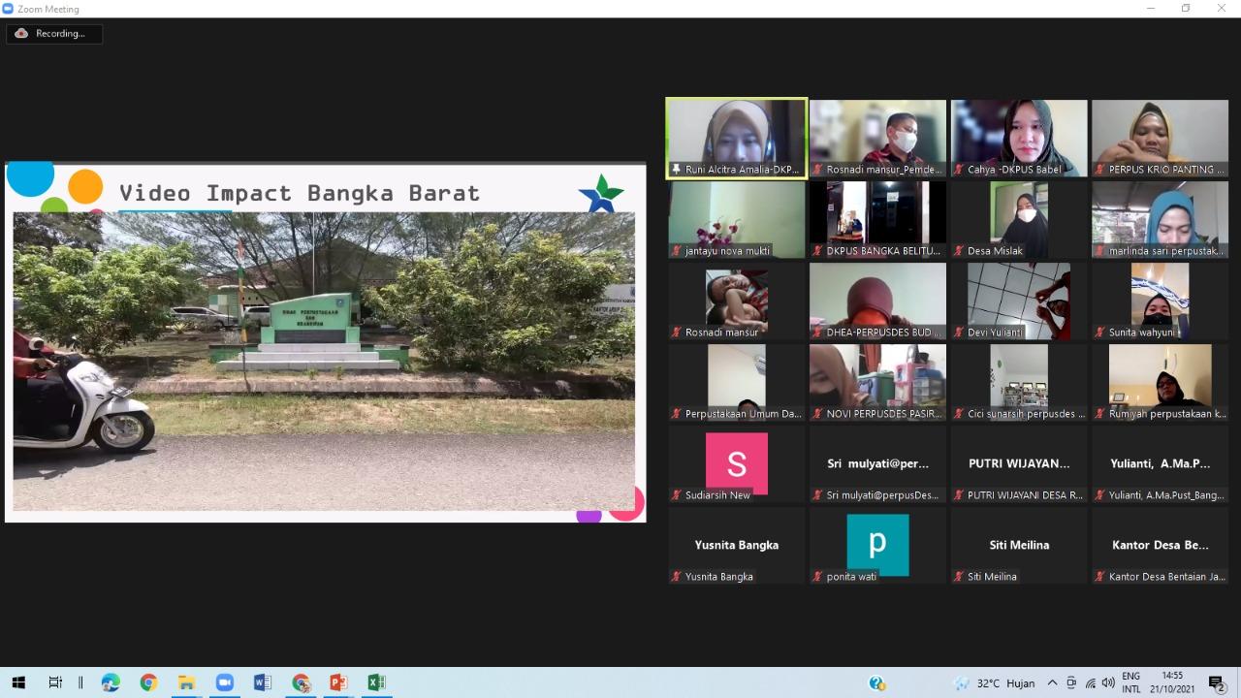This screenshot has width=1241, height=698.
Task: Select Runi Alcitra Amalia's video tile
Action: pyautogui.click(x=737, y=139)
